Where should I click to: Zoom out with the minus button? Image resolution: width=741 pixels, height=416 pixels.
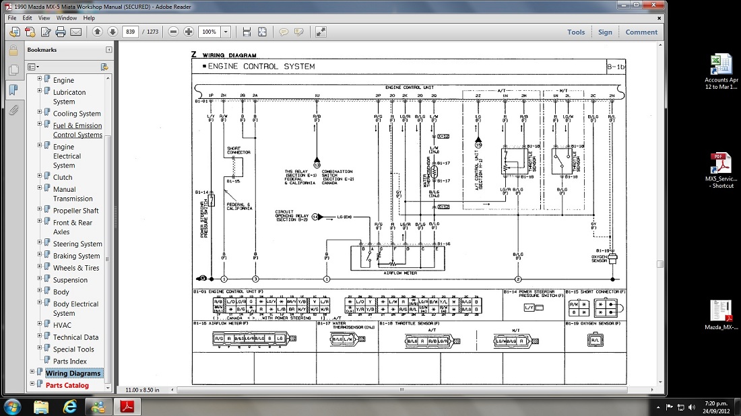coord(173,32)
